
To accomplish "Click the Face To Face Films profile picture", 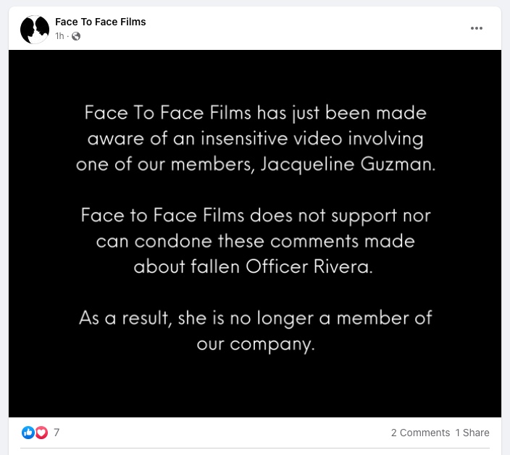I will coord(35,29).
